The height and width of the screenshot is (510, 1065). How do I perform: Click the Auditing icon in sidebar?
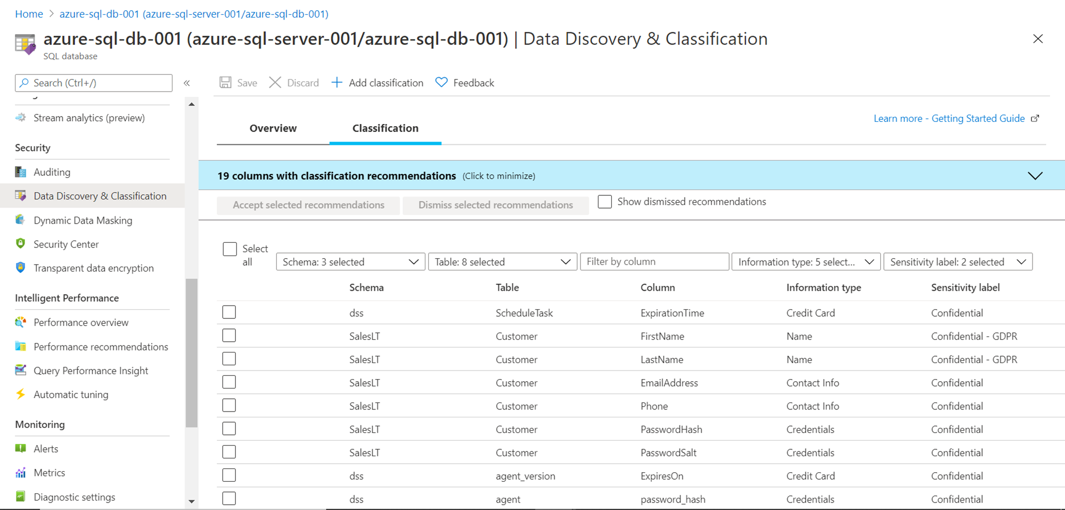21,172
